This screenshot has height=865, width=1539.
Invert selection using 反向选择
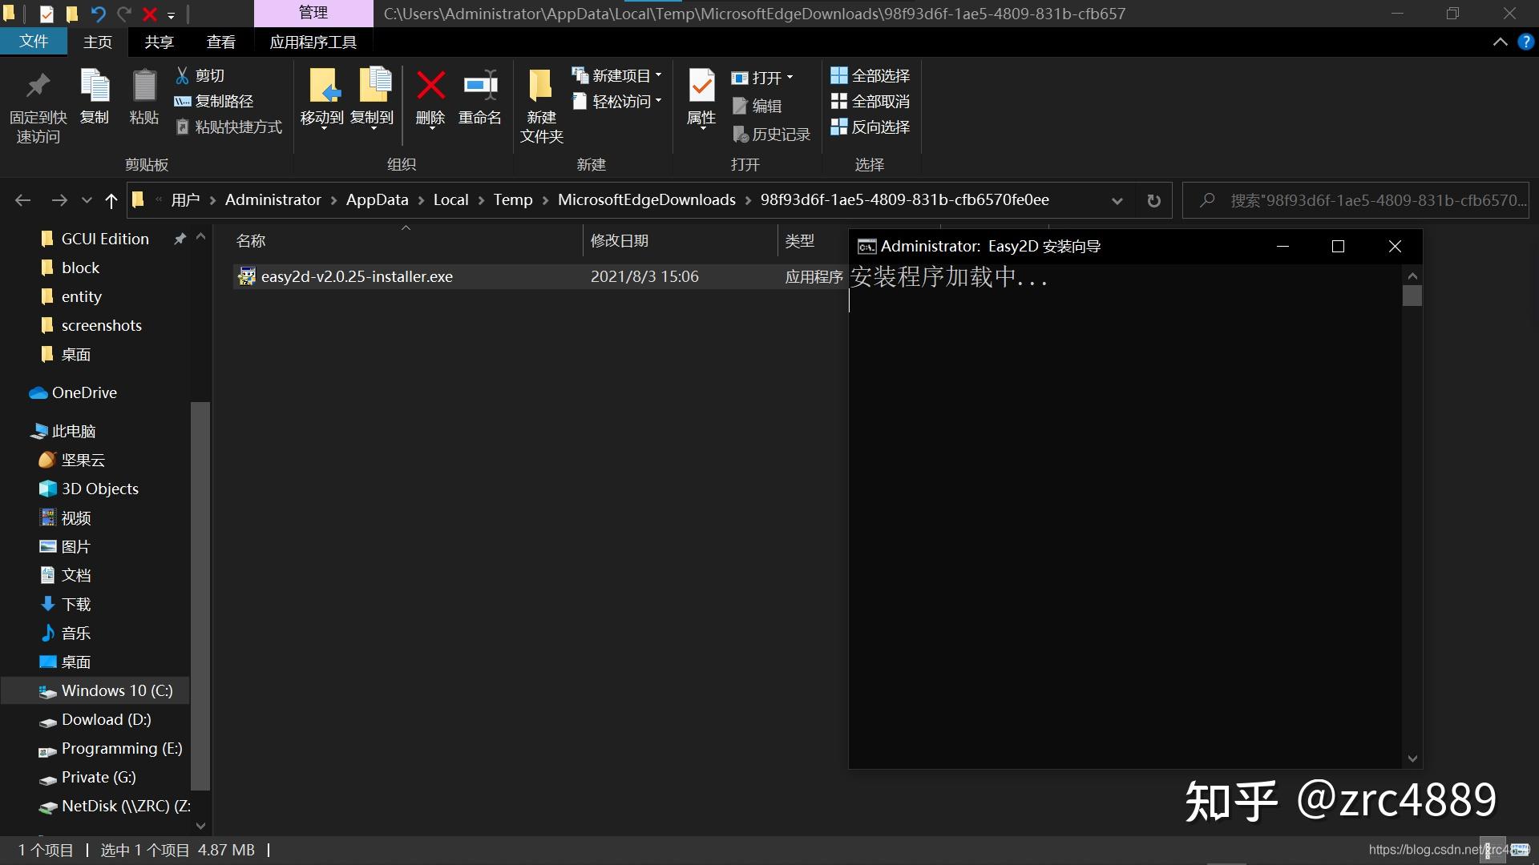click(x=871, y=127)
